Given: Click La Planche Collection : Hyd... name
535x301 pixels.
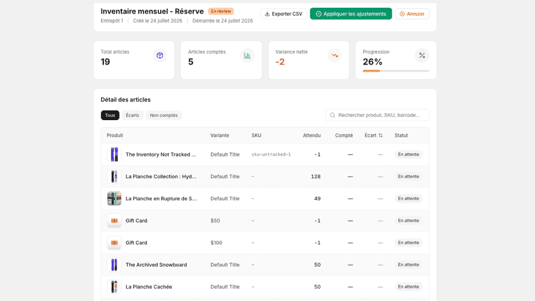Looking at the screenshot, I should (x=161, y=176).
